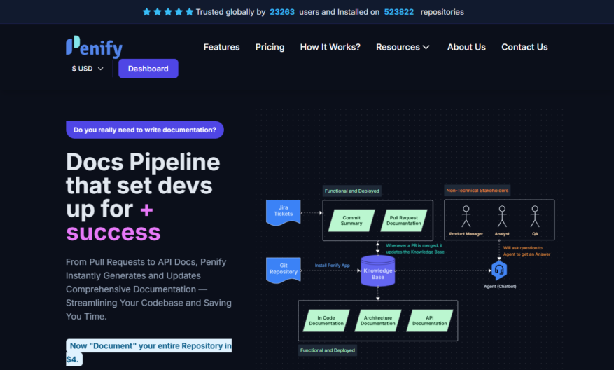The width and height of the screenshot is (614, 370).
Task: Click the In Code Documentation box
Action: pos(326,321)
